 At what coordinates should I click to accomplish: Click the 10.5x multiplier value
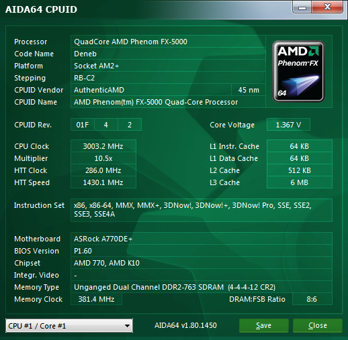(x=103, y=158)
